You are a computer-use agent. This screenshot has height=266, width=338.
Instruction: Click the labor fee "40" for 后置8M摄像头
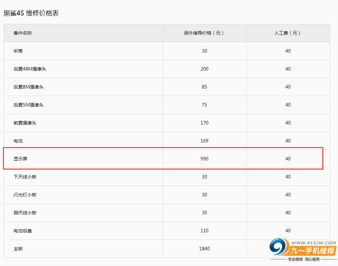click(x=288, y=87)
